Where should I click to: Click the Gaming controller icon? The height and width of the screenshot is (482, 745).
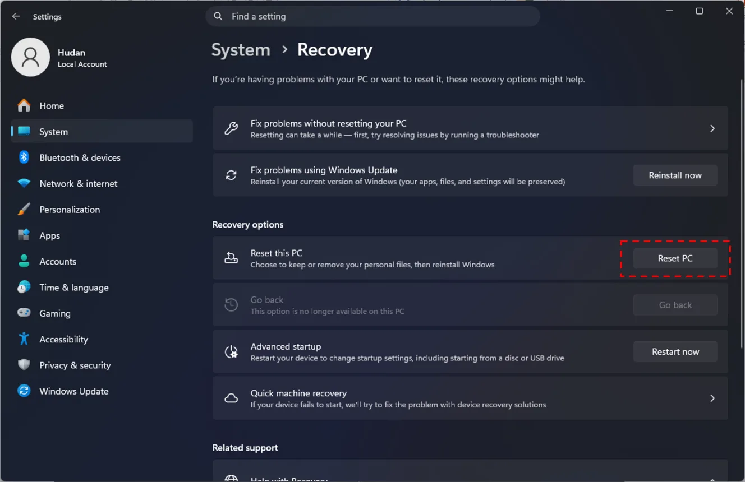pyautogui.click(x=24, y=313)
